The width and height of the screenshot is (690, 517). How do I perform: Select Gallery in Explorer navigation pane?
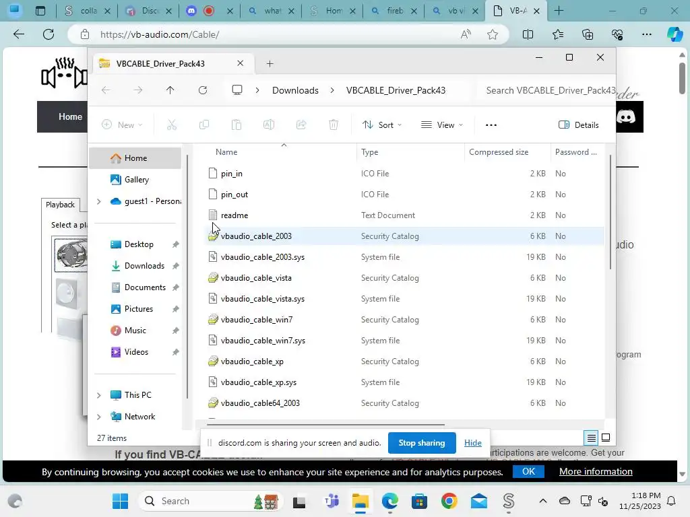coord(135,179)
